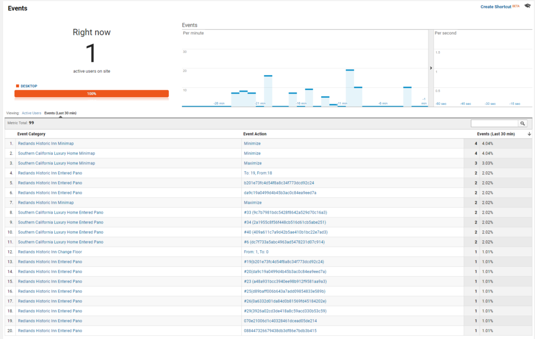Click the chart bar near -21 min
The height and width of the screenshot is (339, 535).
(268, 91)
